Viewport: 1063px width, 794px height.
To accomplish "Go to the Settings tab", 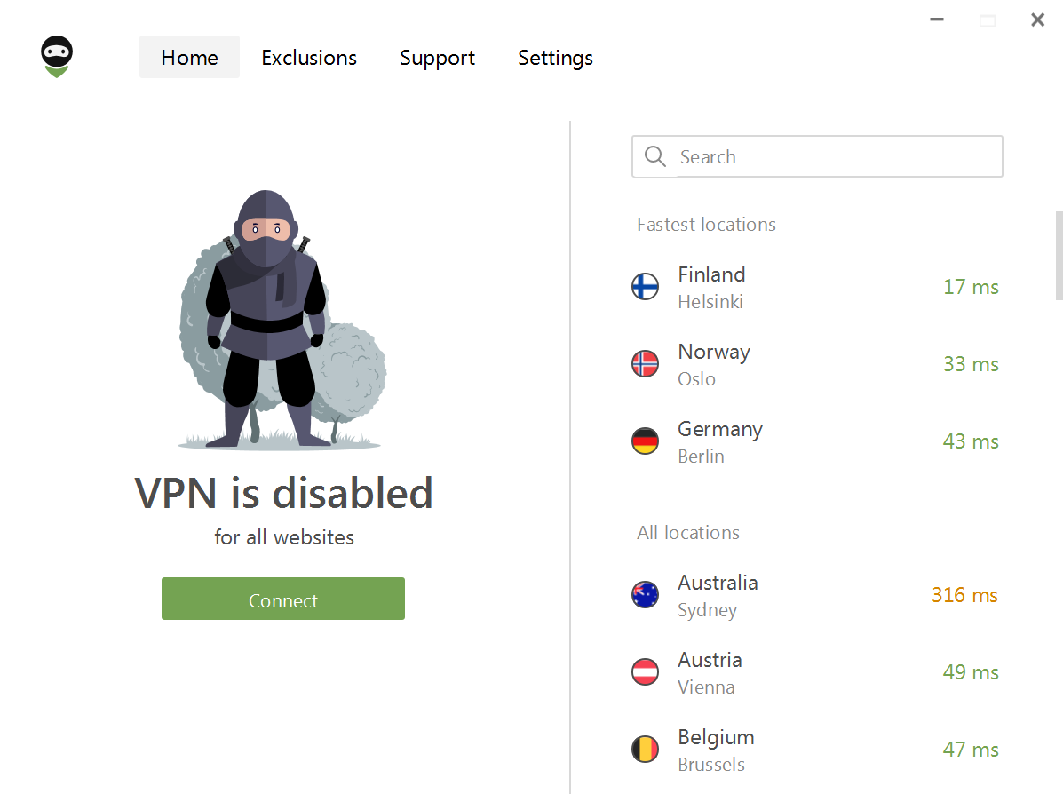I will tap(555, 58).
